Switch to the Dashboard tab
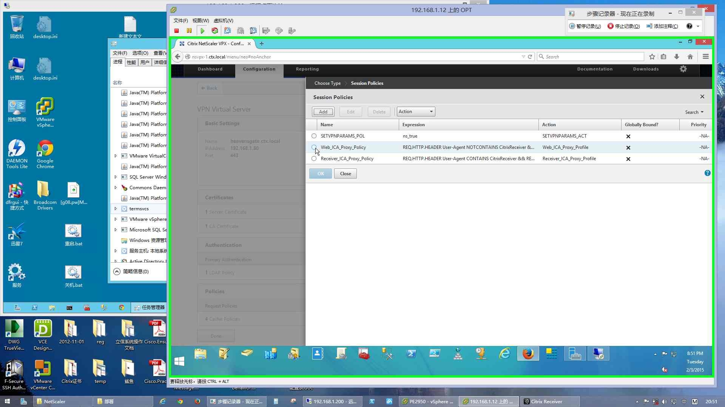 pos(210,69)
